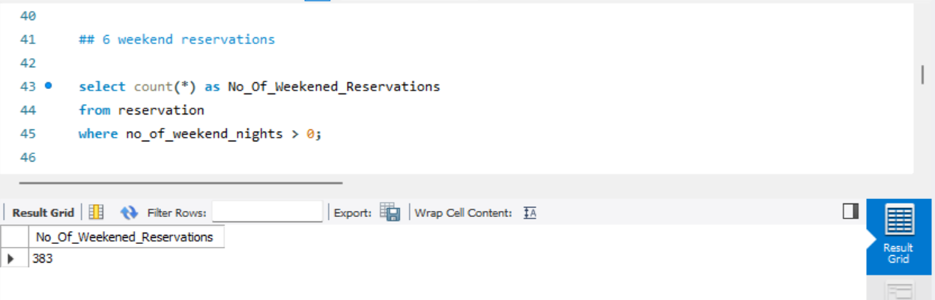Toggle Wrap Cell Content icon
Screen dimensions: 935x300
530,212
